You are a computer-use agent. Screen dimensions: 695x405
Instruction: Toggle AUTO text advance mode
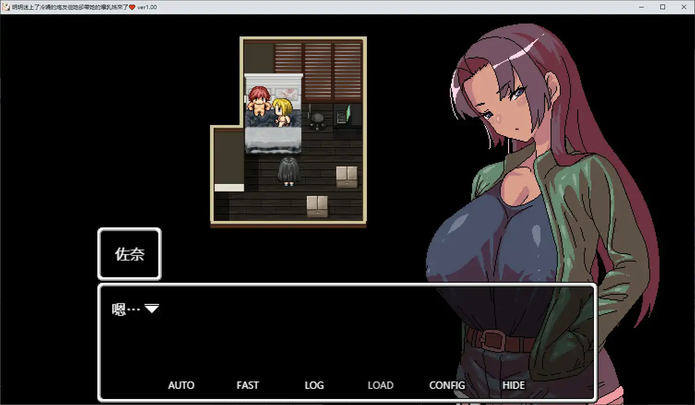point(181,385)
